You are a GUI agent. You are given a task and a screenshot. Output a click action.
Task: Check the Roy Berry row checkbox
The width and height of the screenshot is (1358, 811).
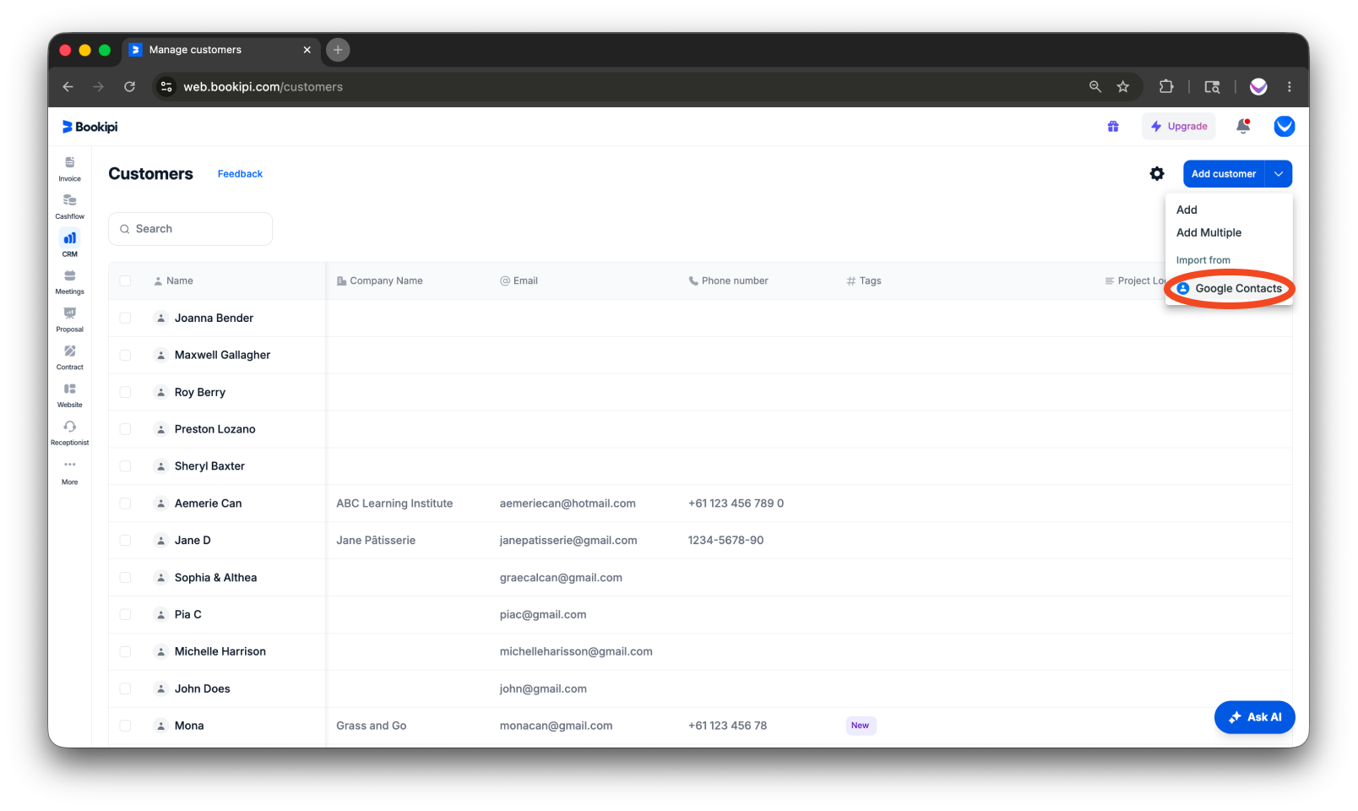125,393
